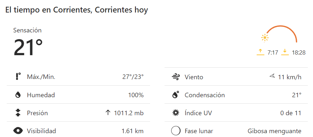The width and height of the screenshot is (313, 137).
Task: Click the Gibosa menguante moon phase text
Action: (x=274, y=131)
